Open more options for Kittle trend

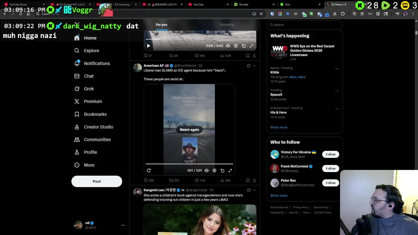coord(337,69)
